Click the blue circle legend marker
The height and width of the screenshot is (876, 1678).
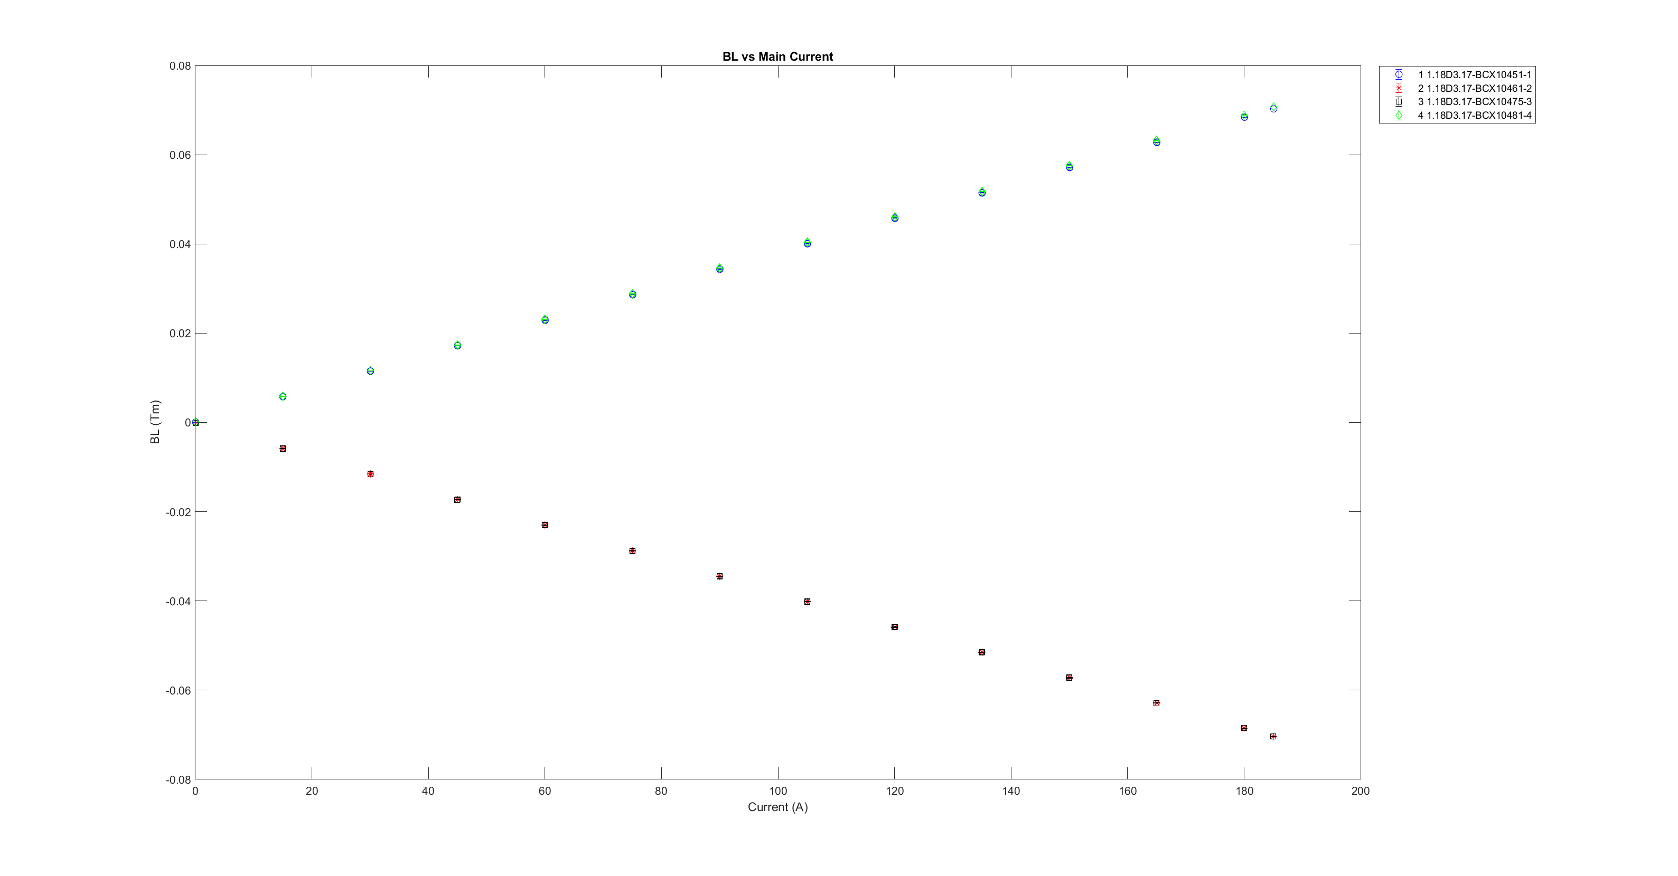click(1399, 75)
